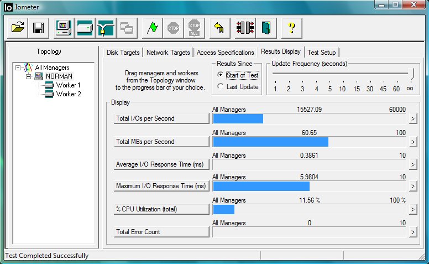Stop the current test
429x264 pixels.
coord(173,28)
